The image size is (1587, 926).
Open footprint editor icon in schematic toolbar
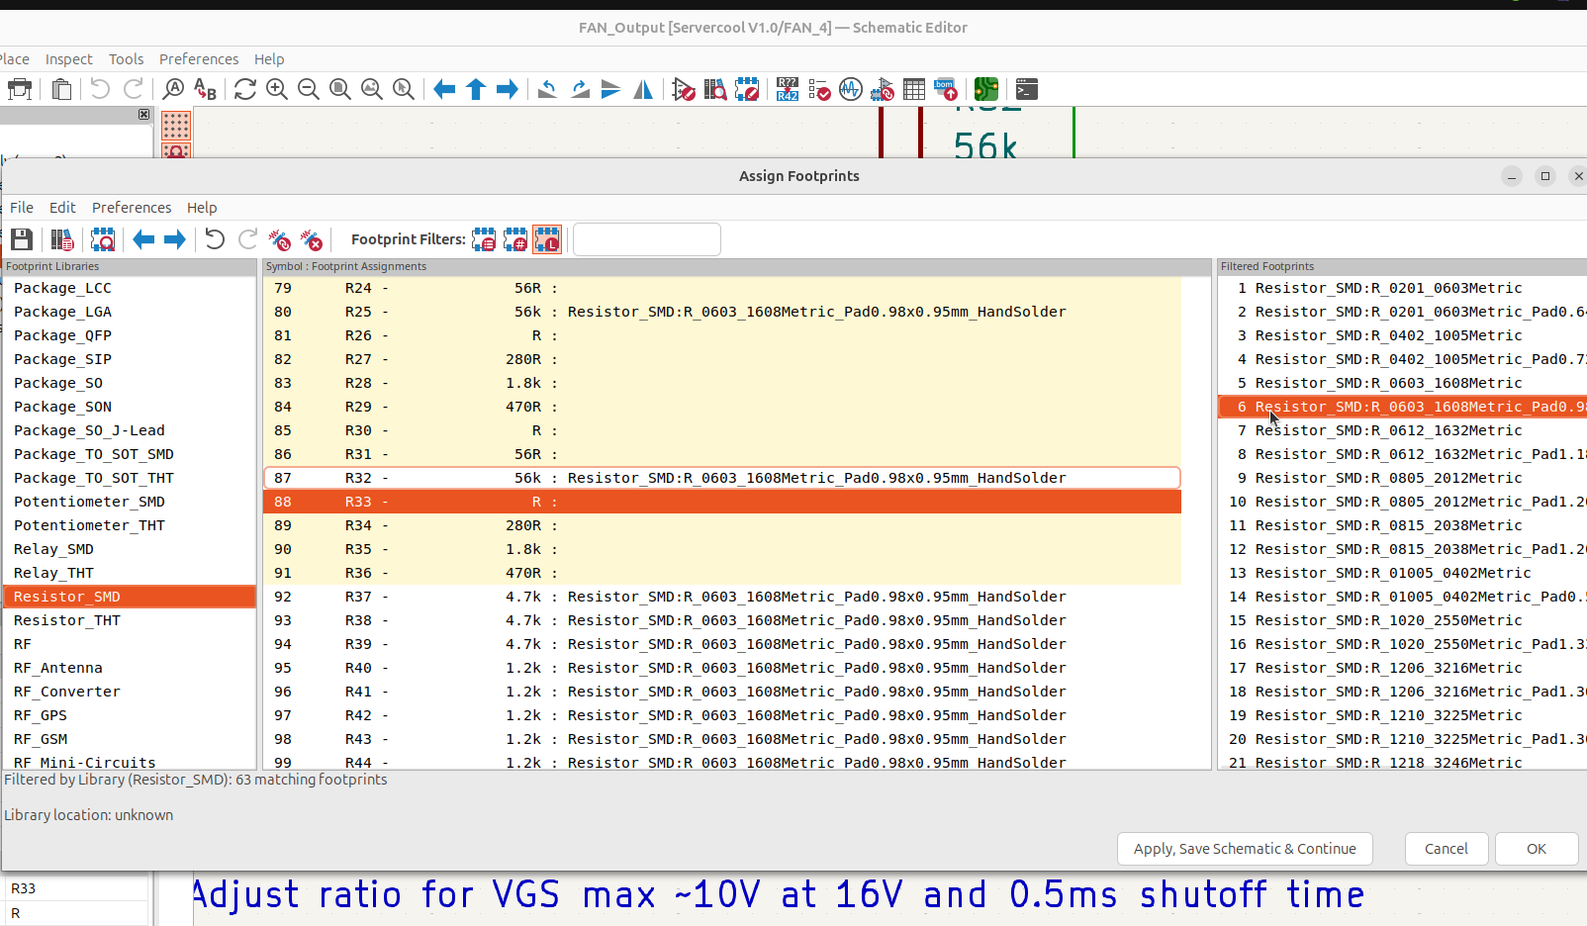pyautogui.click(x=747, y=90)
